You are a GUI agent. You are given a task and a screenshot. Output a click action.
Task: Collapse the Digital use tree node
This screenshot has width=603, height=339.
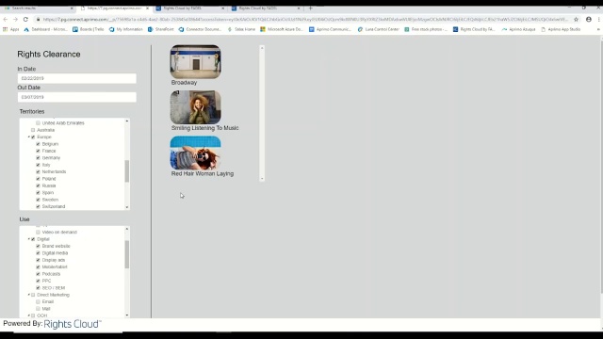point(29,239)
